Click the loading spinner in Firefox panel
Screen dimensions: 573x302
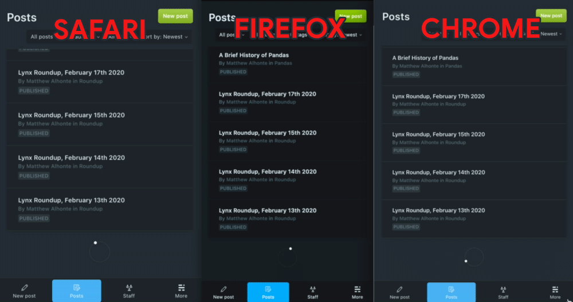coord(288,257)
